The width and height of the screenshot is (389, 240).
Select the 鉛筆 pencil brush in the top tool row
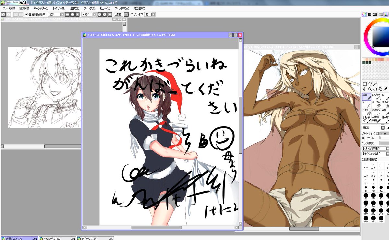(x=367, y=97)
